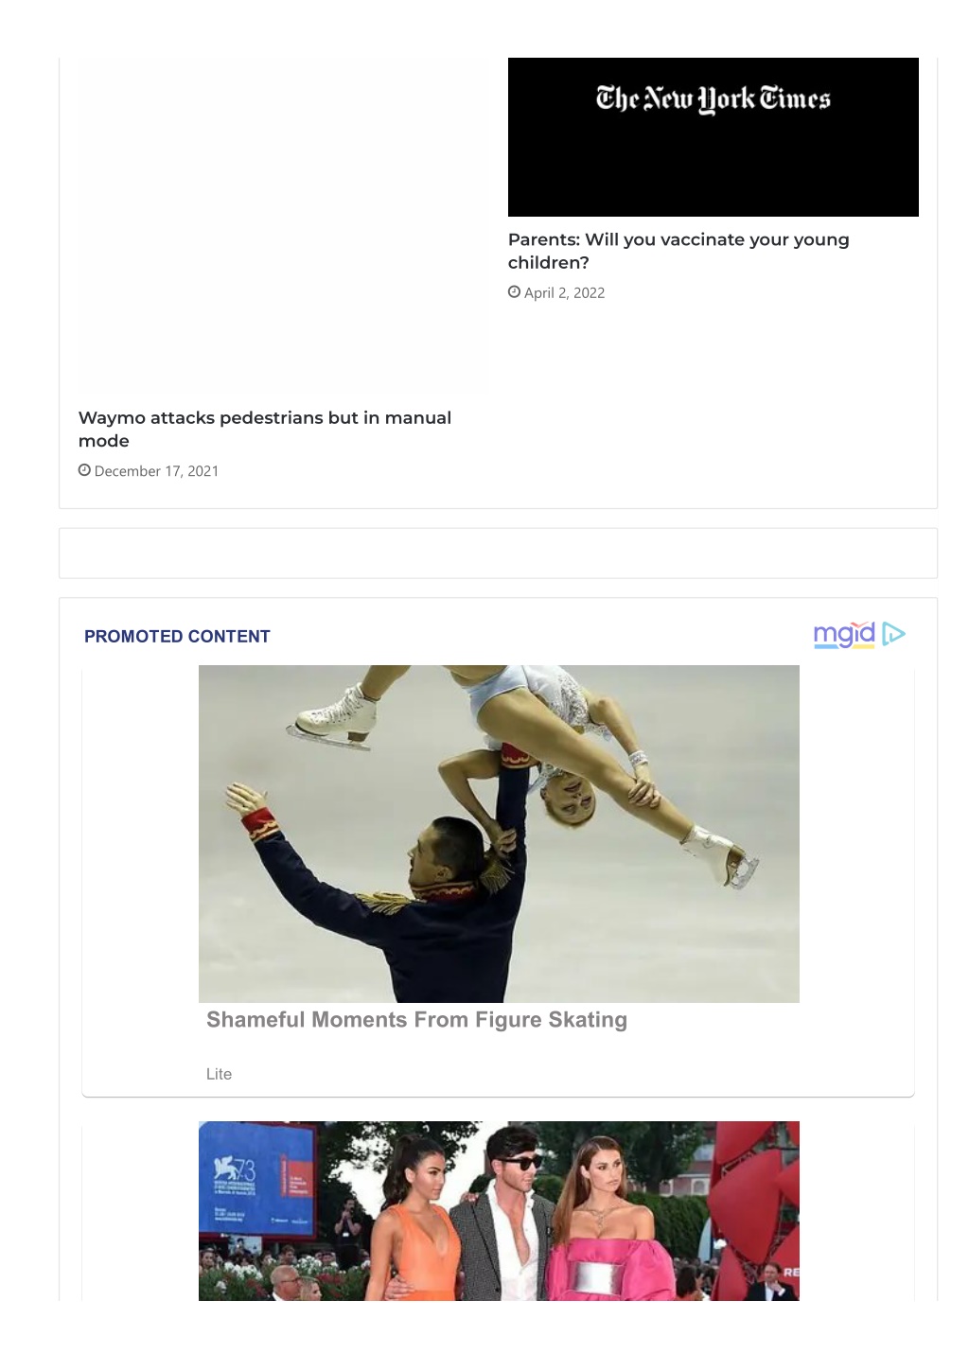969x1371 pixels.
Task: Click the April 2, 2022 date text
Action: click(564, 293)
